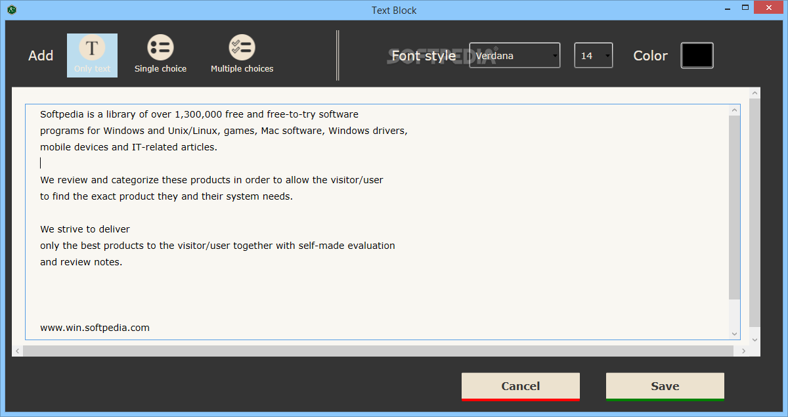Click the outer panel vertical scrollbar thumb

click(755, 212)
